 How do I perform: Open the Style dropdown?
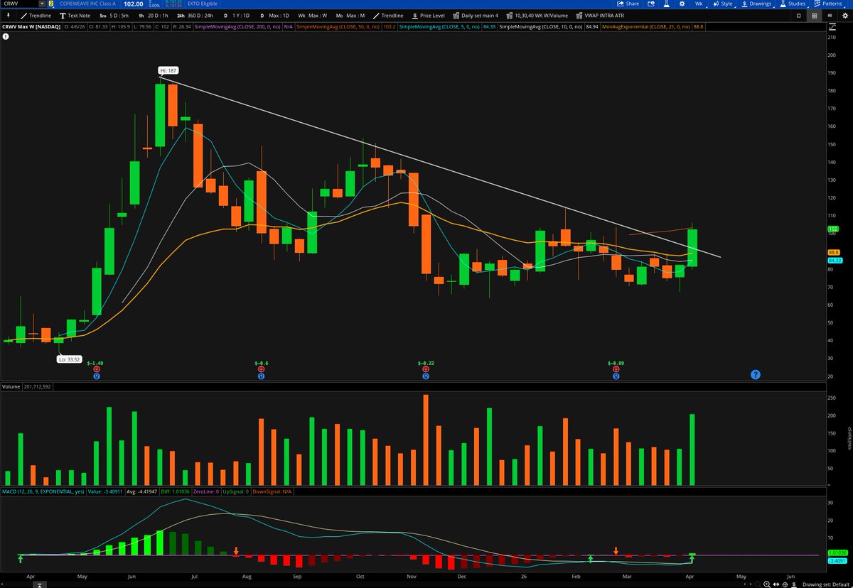tap(722, 4)
